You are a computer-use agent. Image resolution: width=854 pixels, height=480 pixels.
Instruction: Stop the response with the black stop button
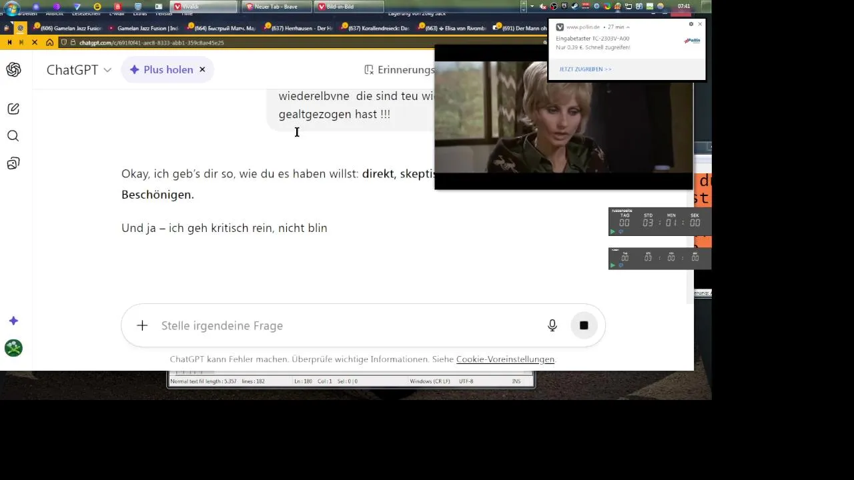(x=584, y=325)
